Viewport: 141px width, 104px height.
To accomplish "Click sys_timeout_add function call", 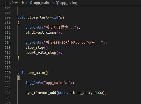I will pos(41,93).
